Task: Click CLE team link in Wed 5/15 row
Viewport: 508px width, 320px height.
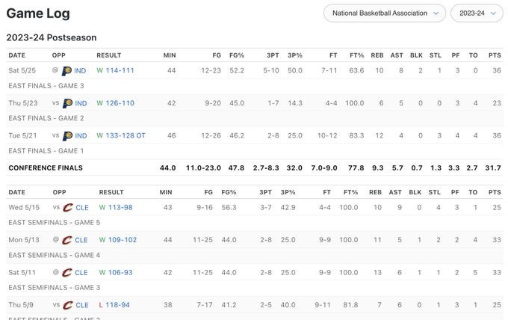Action: (x=81, y=207)
